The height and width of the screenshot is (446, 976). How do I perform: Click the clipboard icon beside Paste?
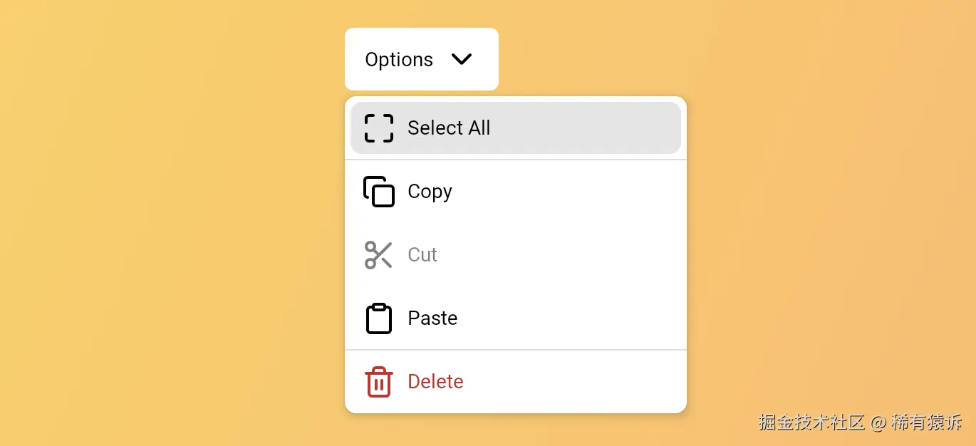click(x=378, y=318)
